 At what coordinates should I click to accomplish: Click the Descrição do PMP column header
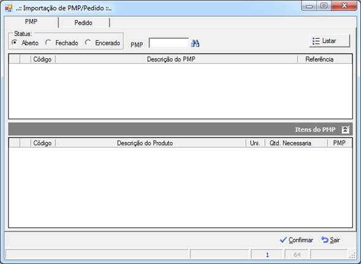[x=177, y=59]
